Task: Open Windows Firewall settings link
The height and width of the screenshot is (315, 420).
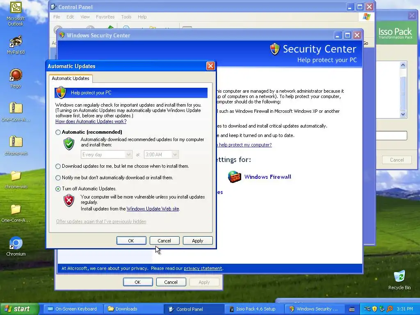Action: pyautogui.click(x=267, y=177)
